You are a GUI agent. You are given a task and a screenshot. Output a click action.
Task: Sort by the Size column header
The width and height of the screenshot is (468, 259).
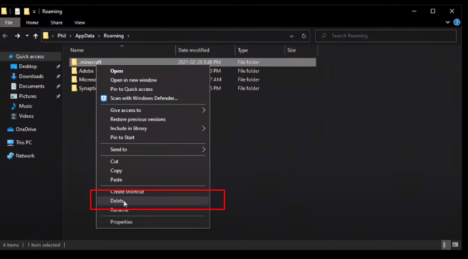coord(292,50)
